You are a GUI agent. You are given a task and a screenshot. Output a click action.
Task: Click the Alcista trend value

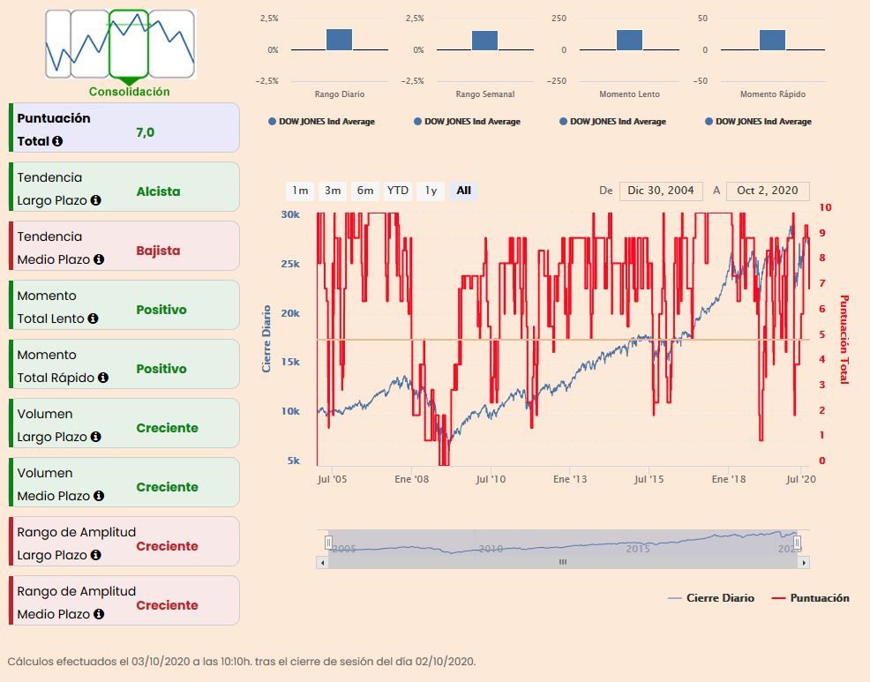158,191
